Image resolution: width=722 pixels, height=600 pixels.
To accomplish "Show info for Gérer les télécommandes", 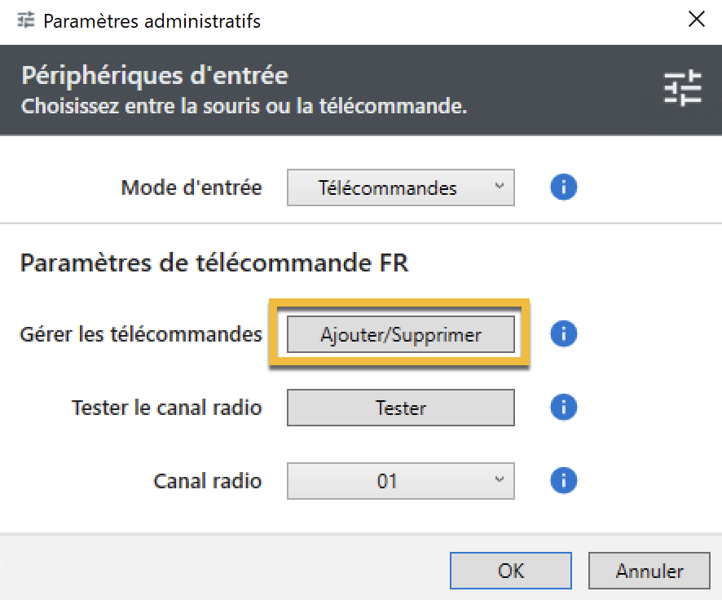I will [x=564, y=334].
